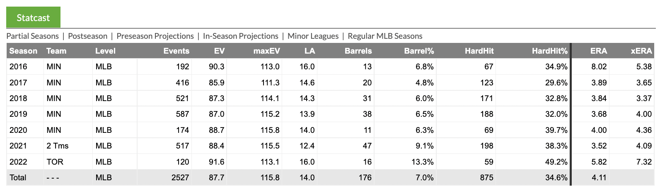This screenshot has width=660, height=191.
Task: Sort by the HardHit% column header
Action: (x=550, y=51)
